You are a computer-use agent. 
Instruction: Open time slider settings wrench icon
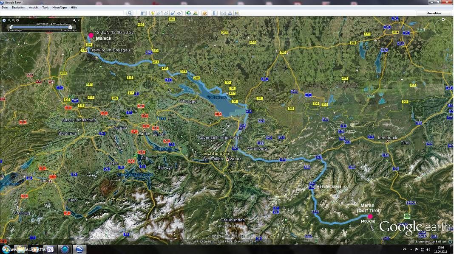click(x=74, y=20)
